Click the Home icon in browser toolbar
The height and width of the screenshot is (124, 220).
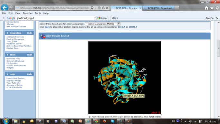coord(206,8)
